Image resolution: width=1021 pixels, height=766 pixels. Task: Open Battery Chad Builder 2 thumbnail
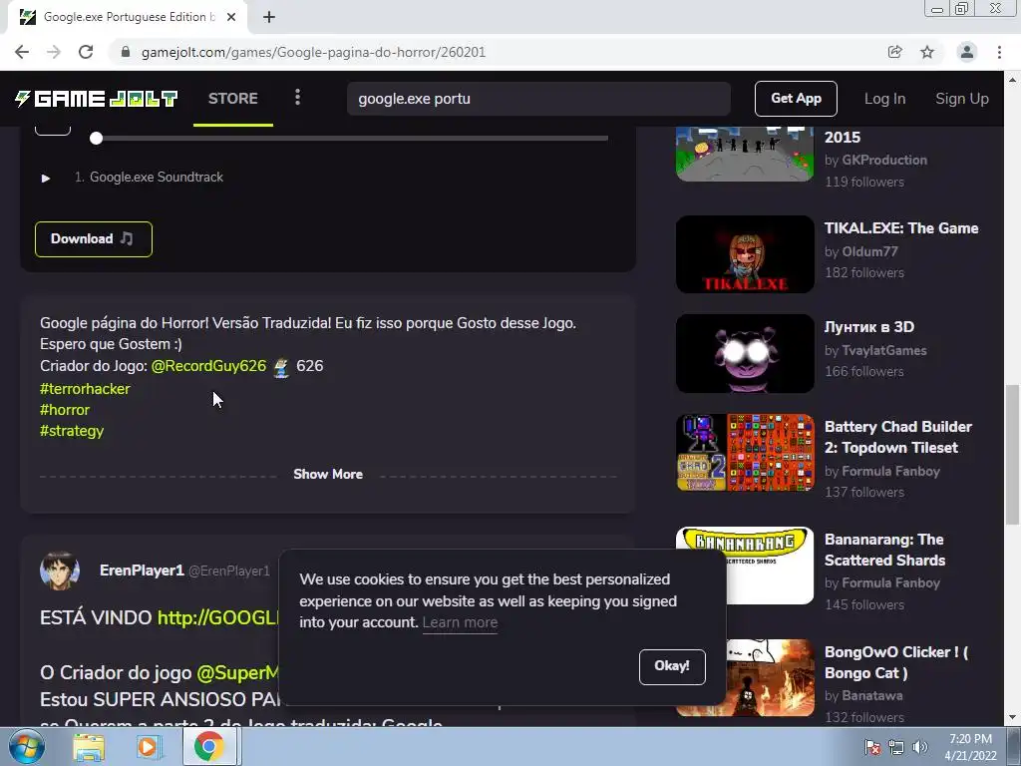point(745,453)
